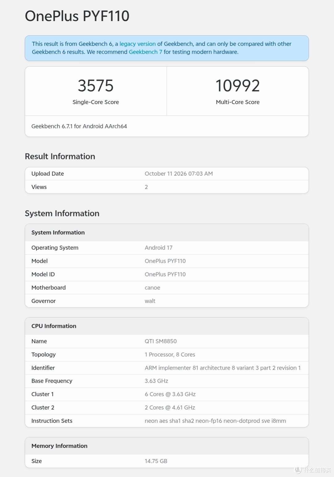Image resolution: width=334 pixels, height=477 pixels.
Task: Click the "Governor" row label
Action: [x=44, y=301]
